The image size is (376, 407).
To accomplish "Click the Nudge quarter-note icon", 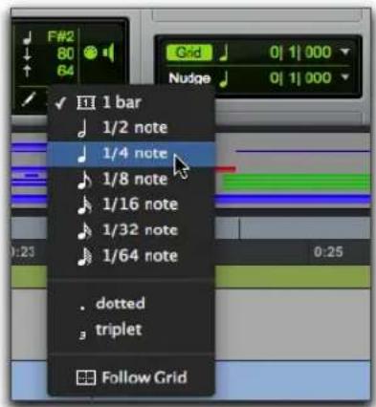I will pos(224,78).
